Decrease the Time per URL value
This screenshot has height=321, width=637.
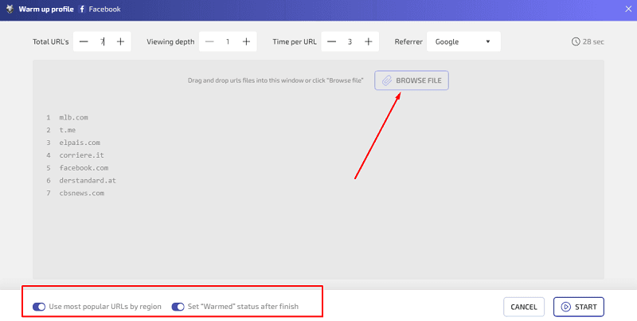331,42
